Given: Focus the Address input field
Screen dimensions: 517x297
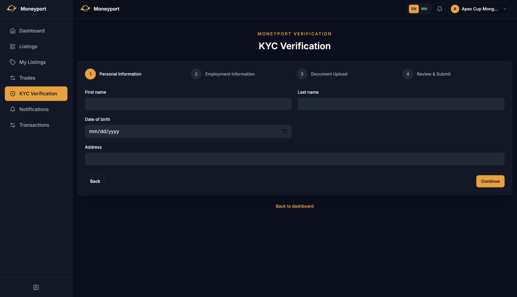Looking at the screenshot, I should click(x=295, y=159).
